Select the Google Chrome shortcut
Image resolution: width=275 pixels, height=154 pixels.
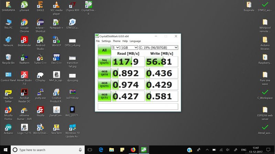(24, 26)
